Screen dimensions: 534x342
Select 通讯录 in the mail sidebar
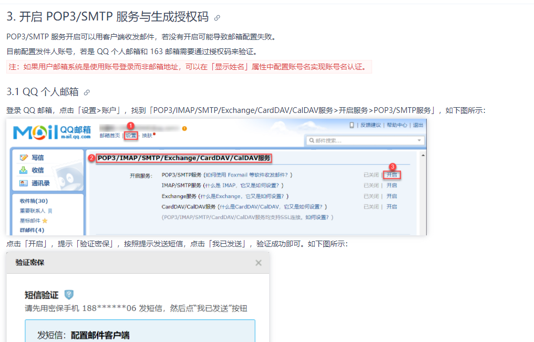pos(40,183)
